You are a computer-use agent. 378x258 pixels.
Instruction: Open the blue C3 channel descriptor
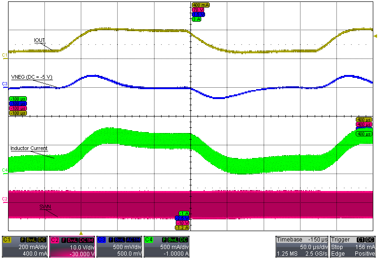[x=119, y=247]
